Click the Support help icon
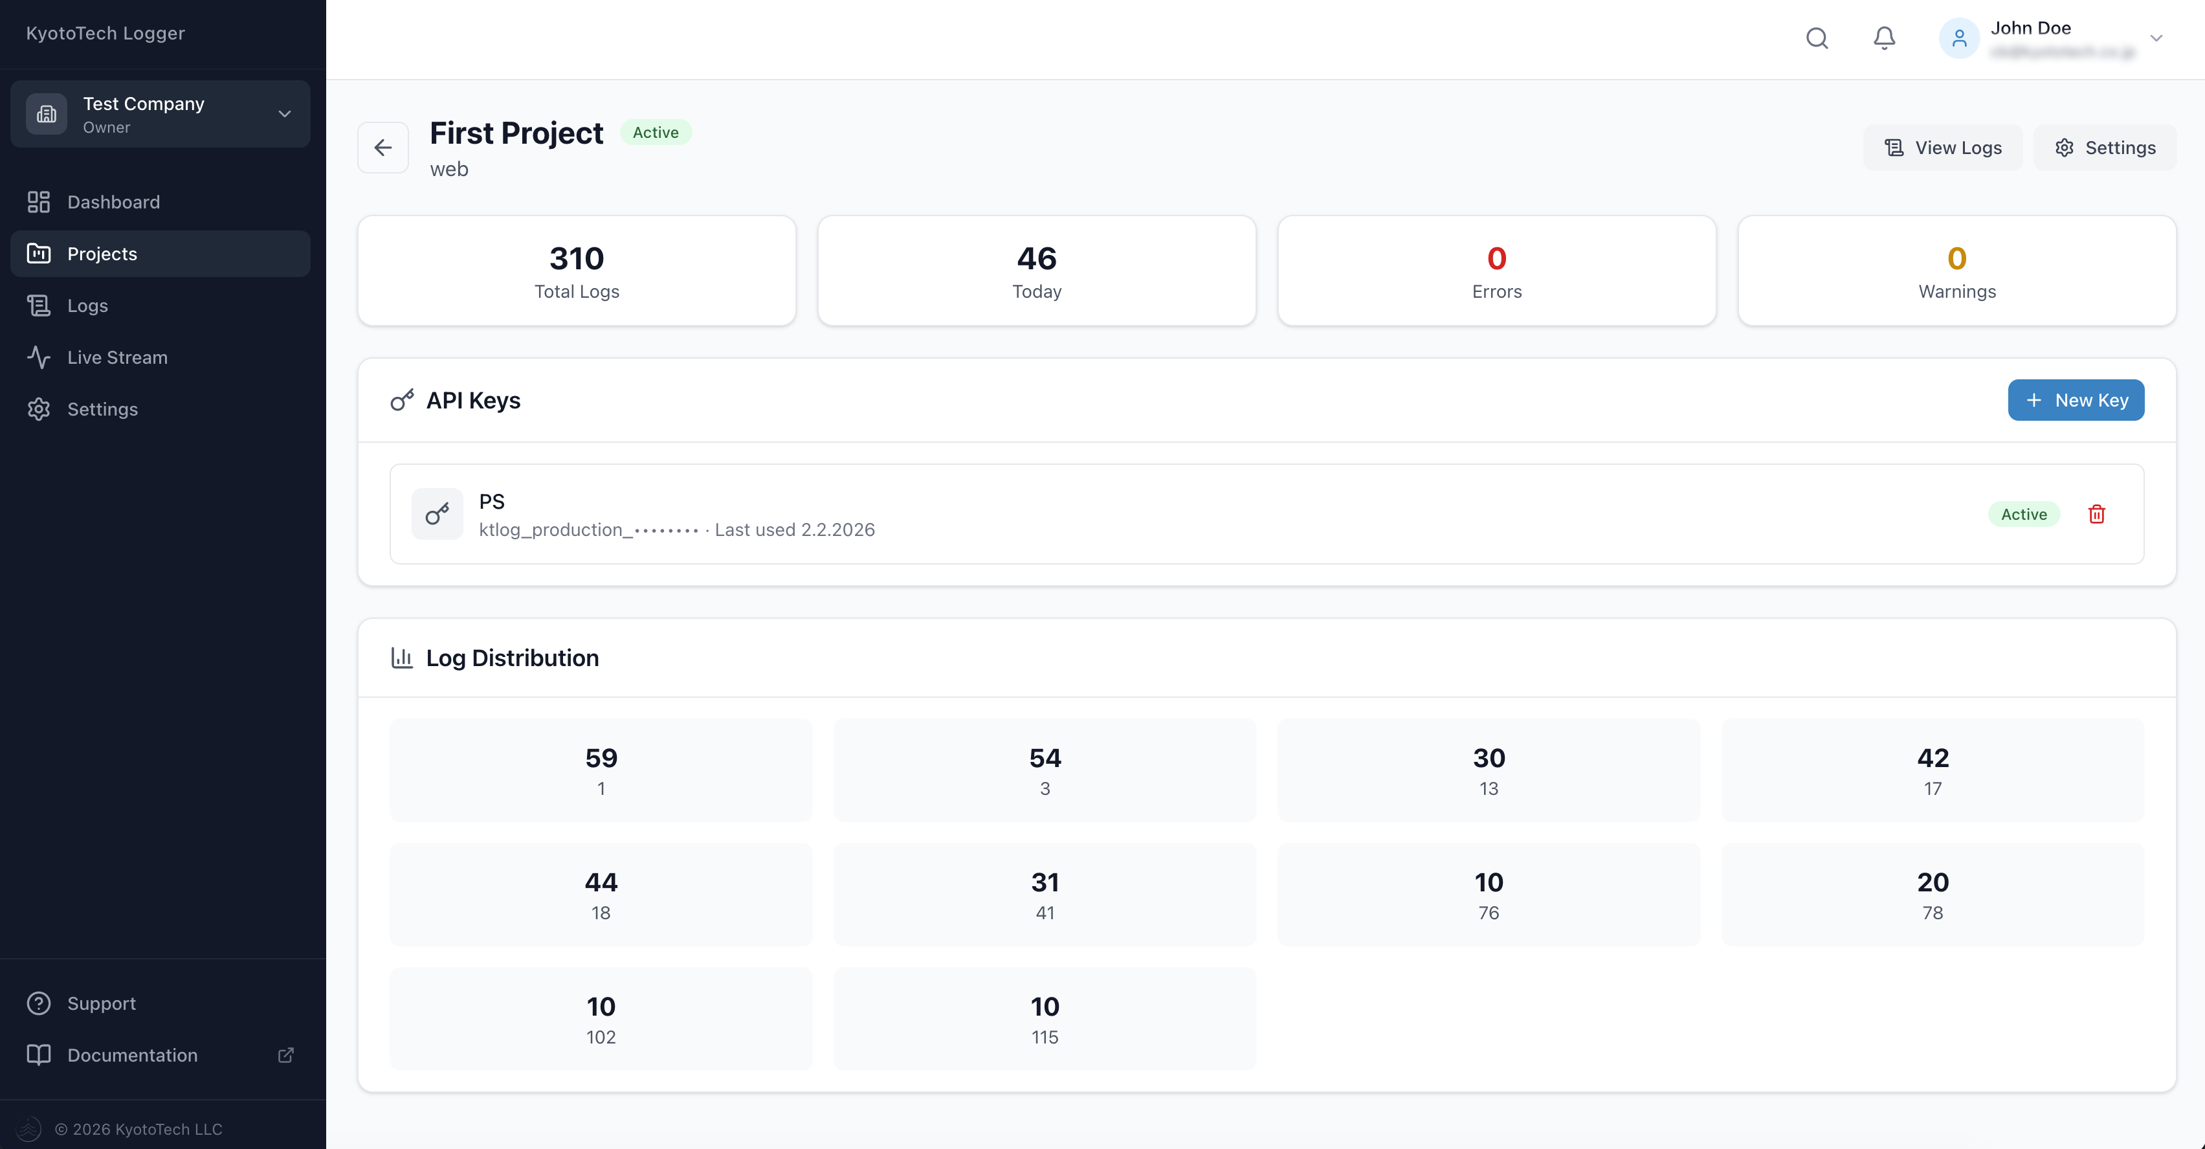The image size is (2205, 1149). (x=39, y=1003)
